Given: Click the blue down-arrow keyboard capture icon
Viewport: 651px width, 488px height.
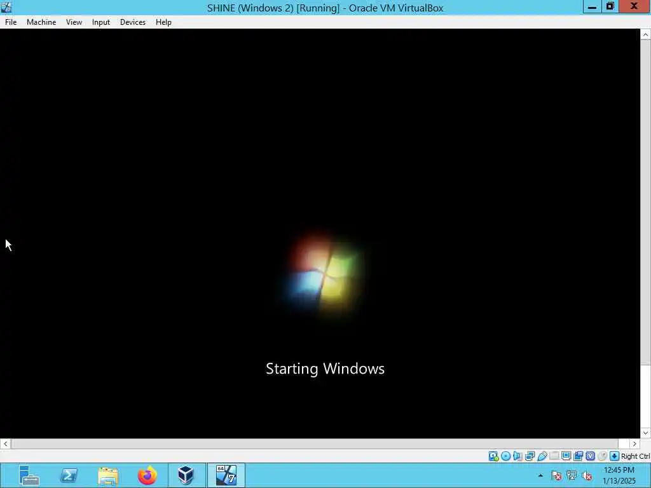Looking at the screenshot, I should [x=615, y=456].
